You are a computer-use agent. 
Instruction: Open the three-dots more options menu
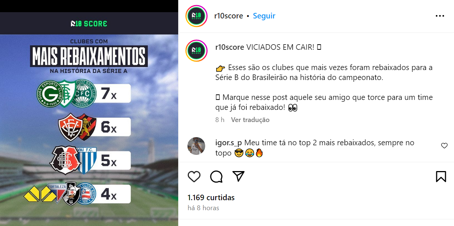click(x=440, y=16)
